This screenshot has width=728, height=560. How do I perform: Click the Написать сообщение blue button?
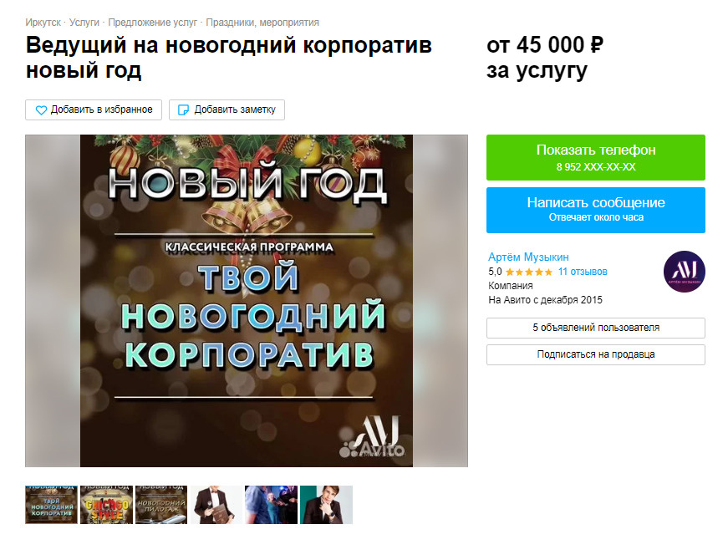596,210
